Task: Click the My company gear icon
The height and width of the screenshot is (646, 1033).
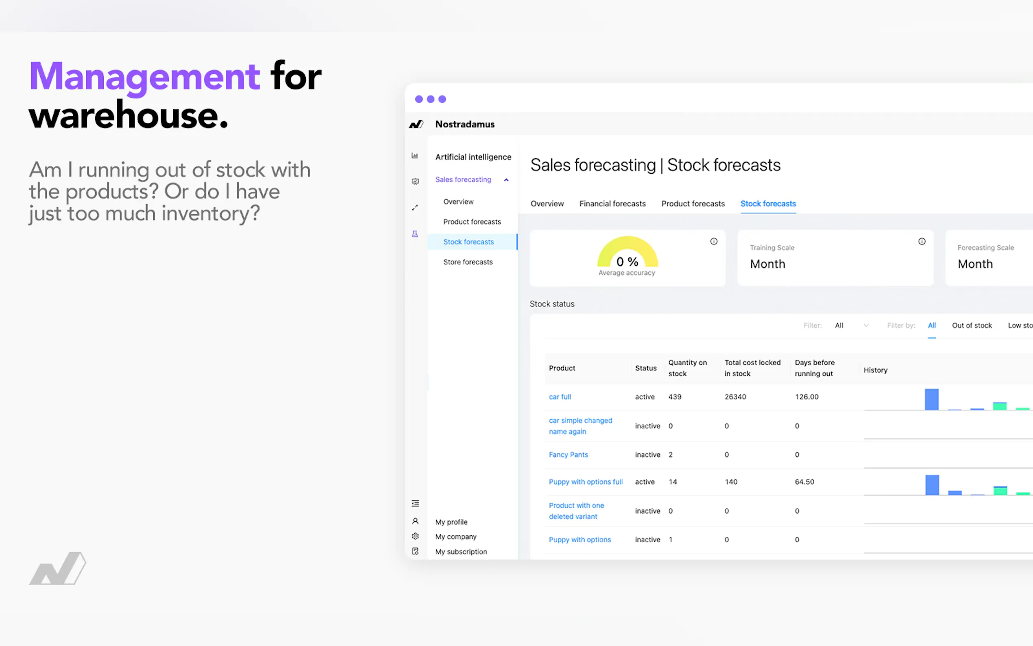Action: pyautogui.click(x=415, y=536)
